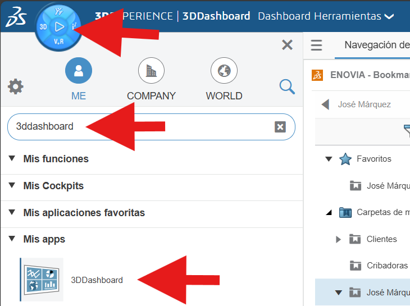Click the ENOVIA Bookmark orange icon
Screen dimensions: 410x306
[317, 75]
